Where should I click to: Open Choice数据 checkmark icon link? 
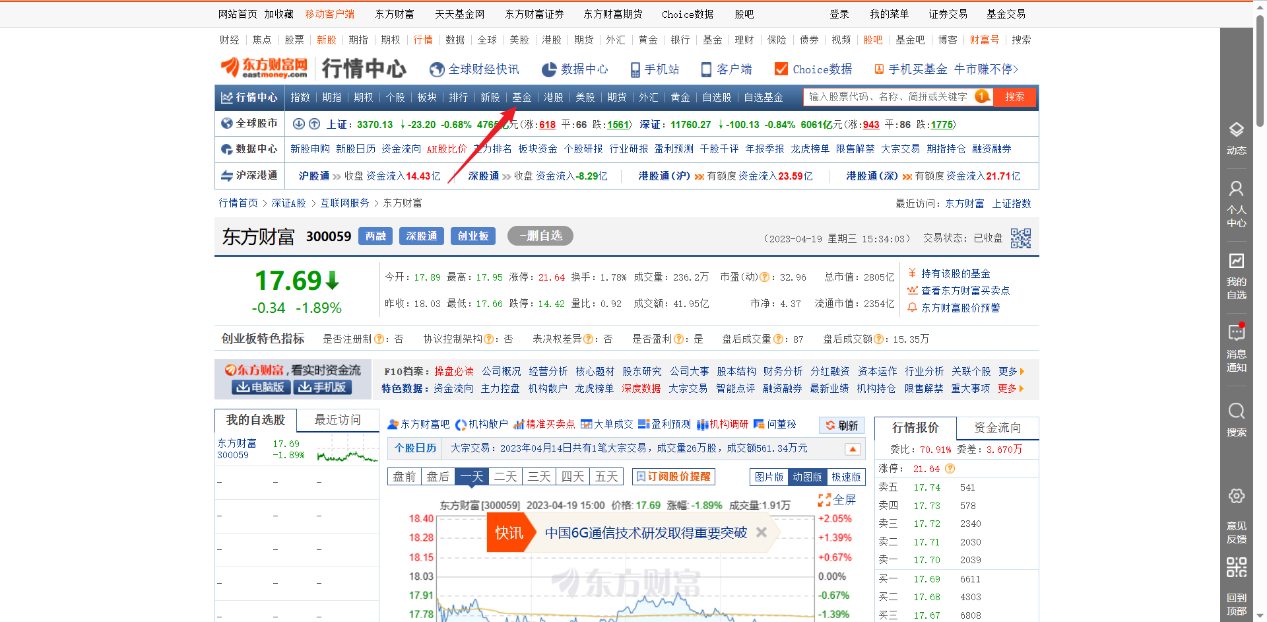click(813, 69)
